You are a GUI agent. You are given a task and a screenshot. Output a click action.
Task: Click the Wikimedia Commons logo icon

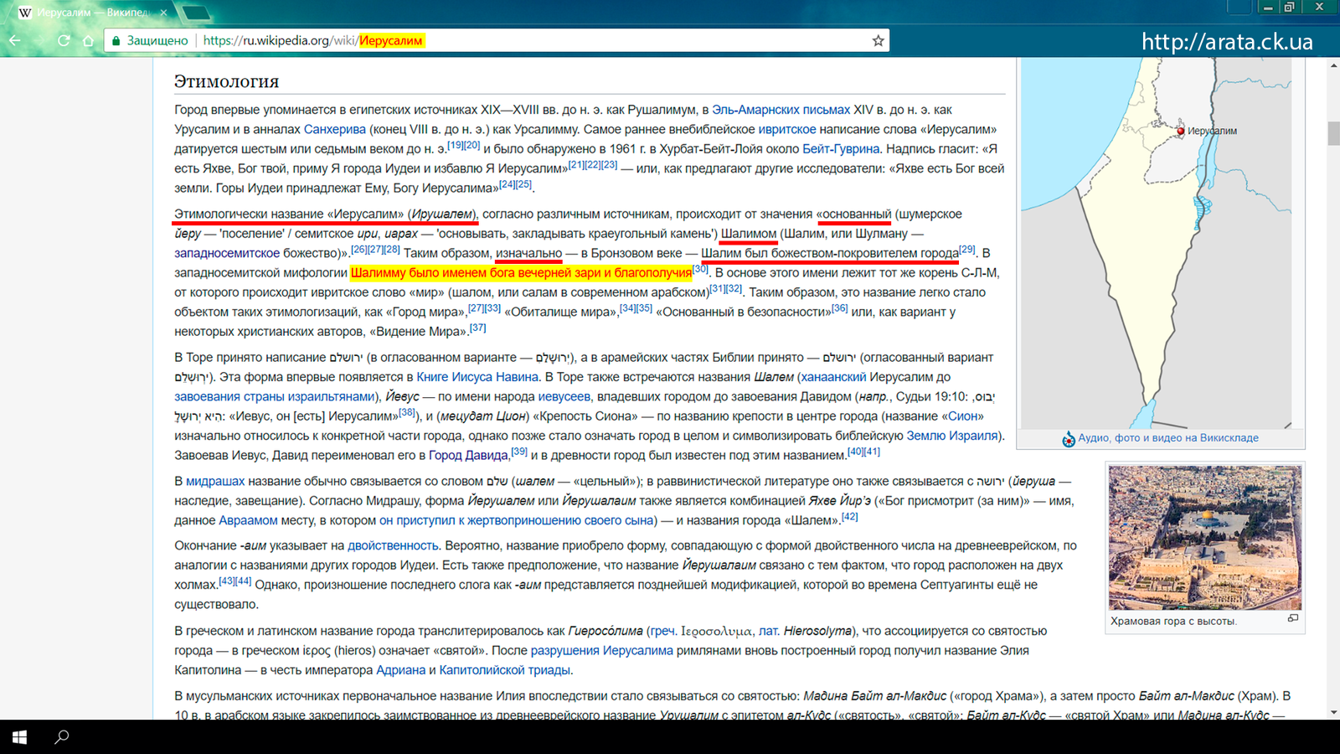point(1069,439)
